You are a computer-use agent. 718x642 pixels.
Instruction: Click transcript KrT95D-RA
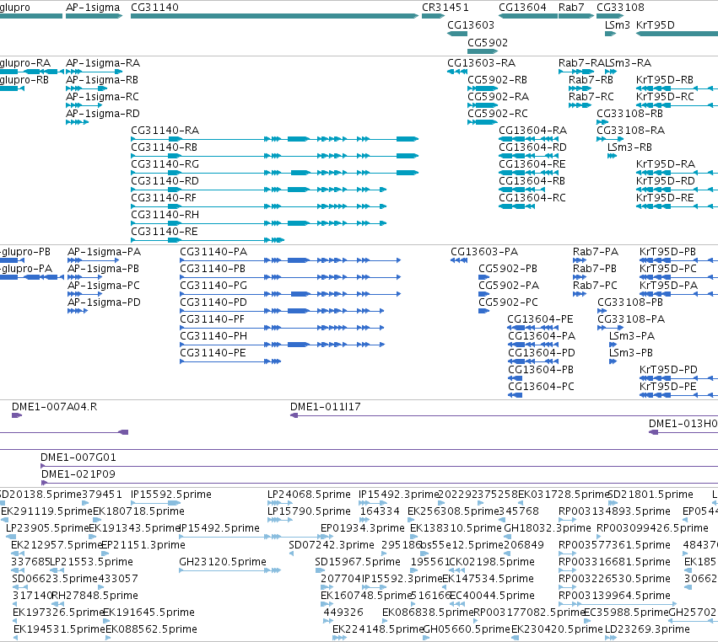[677, 173]
